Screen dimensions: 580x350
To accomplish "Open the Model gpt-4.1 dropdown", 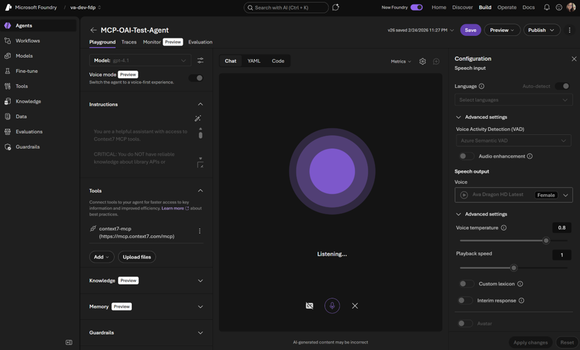I will click(140, 60).
